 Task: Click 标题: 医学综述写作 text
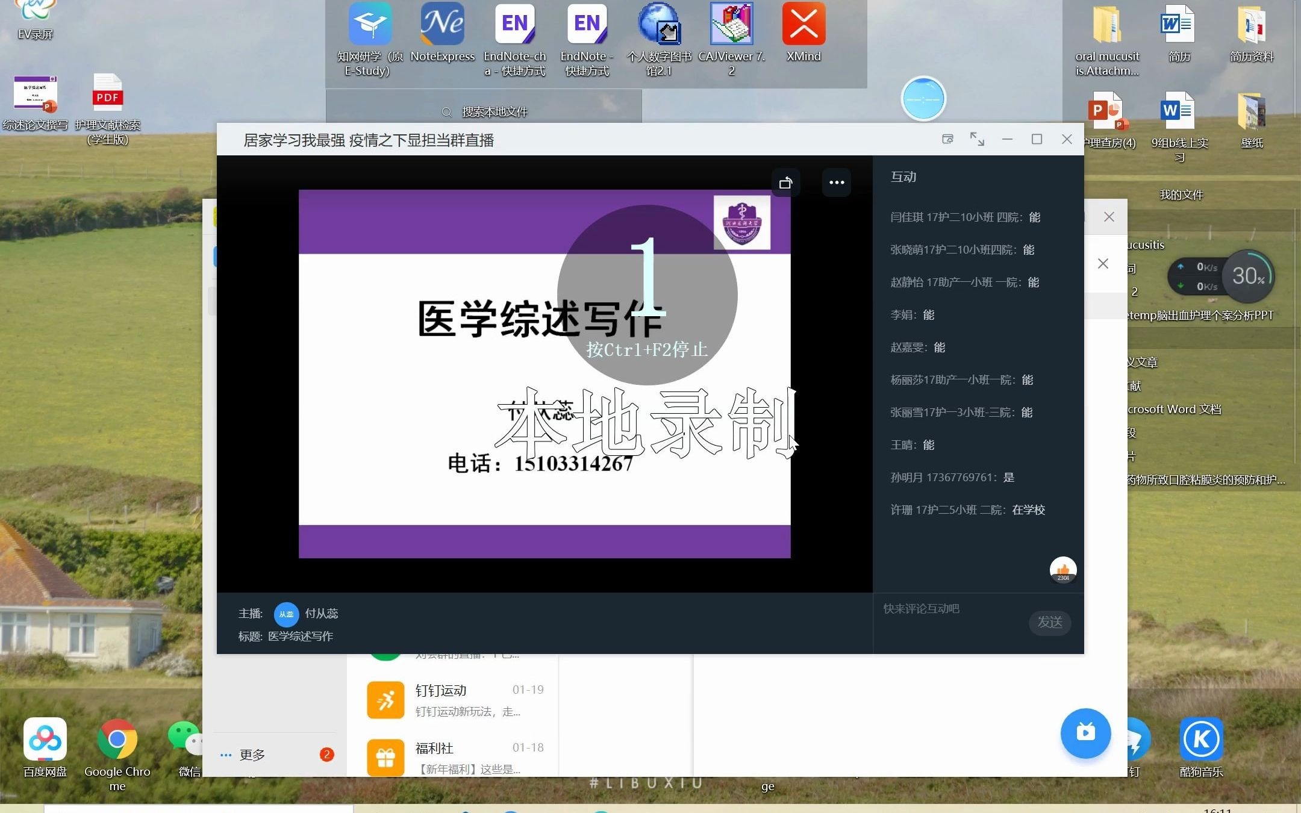tap(285, 637)
